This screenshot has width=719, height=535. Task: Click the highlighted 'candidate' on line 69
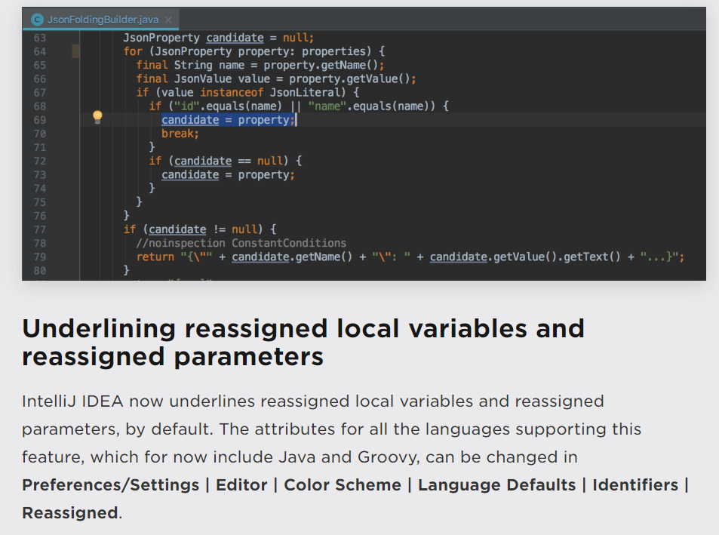click(x=190, y=120)
